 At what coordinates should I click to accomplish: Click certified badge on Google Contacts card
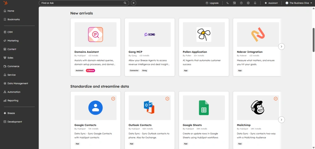pos(113,99)
